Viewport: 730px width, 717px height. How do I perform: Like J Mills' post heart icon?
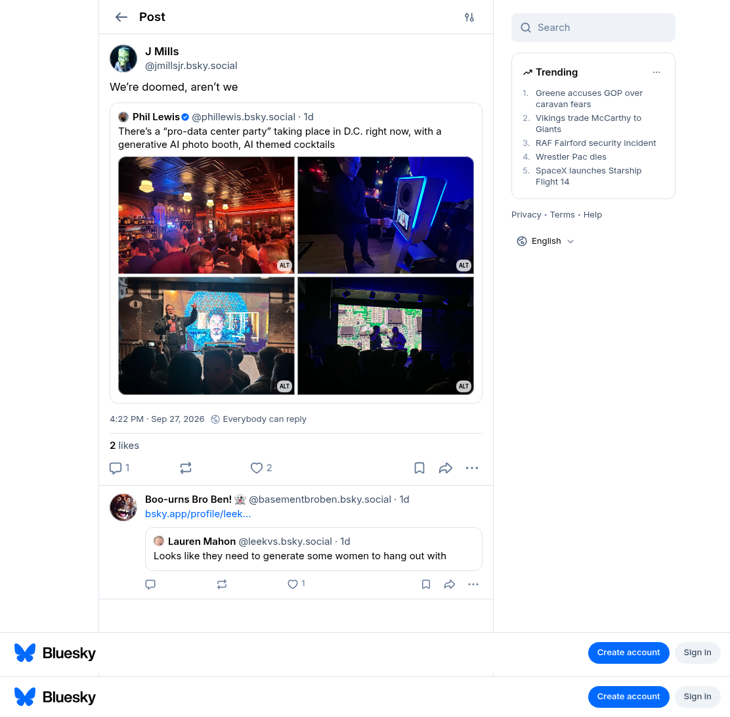(x=257, y=468)
